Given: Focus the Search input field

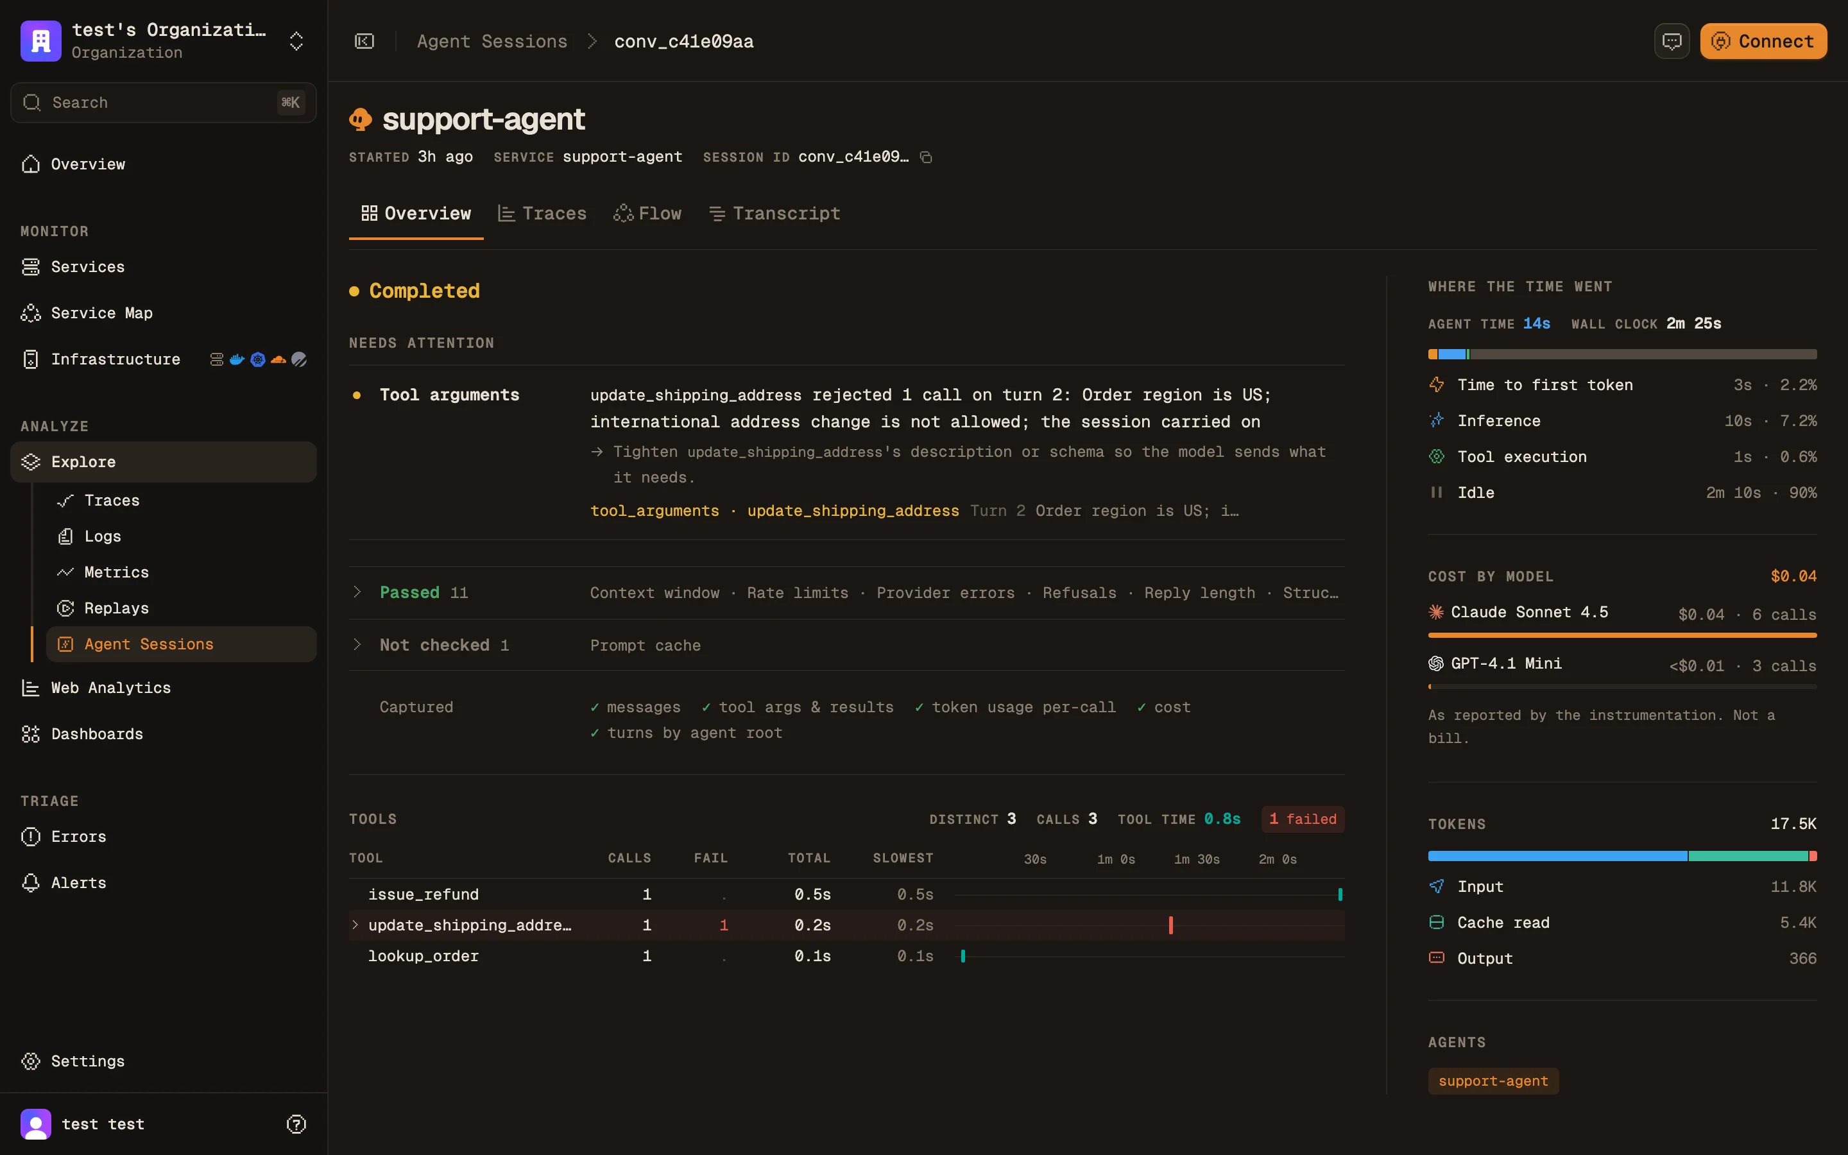Looking at the screenshot, I should 164,103.
